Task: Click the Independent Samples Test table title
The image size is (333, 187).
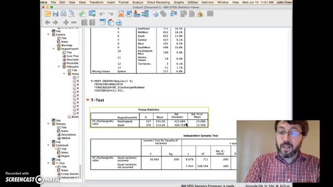Action: (200, 136)
